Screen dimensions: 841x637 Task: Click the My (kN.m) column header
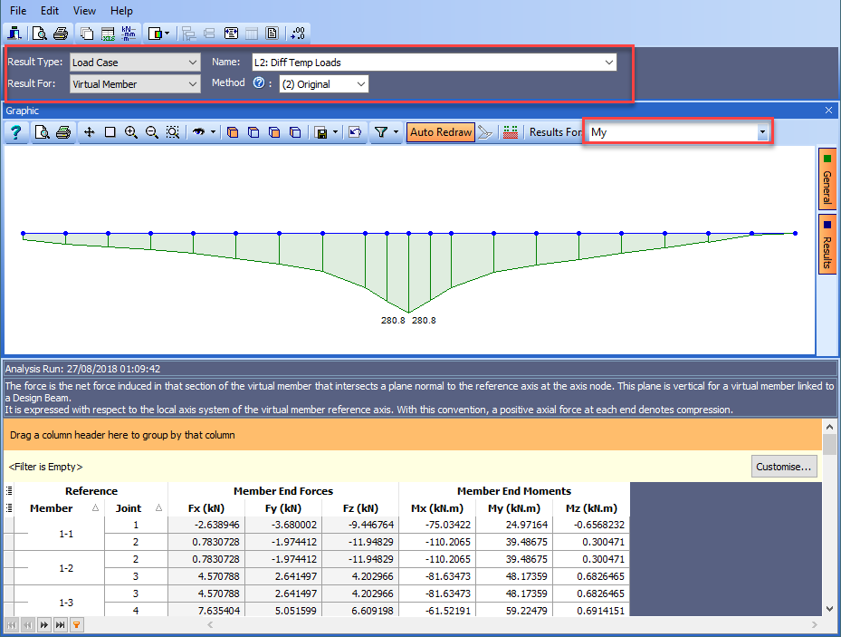514,508
